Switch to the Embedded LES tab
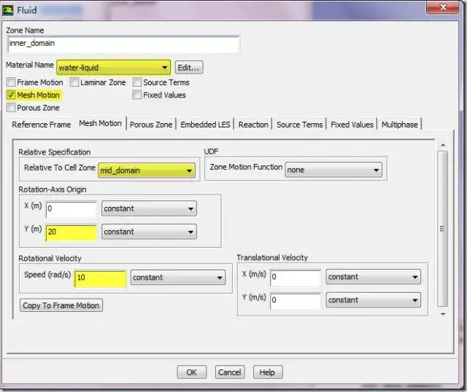The width and height of the screenshot is (467, 392). pyautogui.click(x=205, y=125)
